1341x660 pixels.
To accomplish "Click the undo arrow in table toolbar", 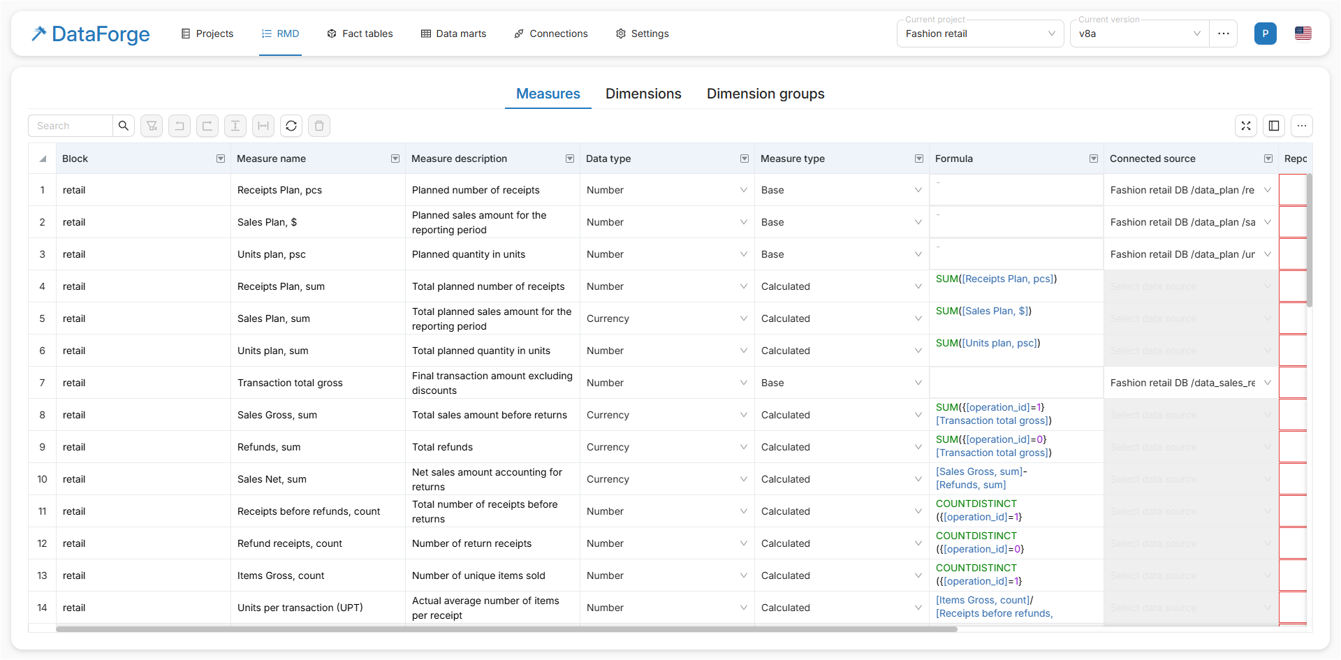I will pos(179,126).
